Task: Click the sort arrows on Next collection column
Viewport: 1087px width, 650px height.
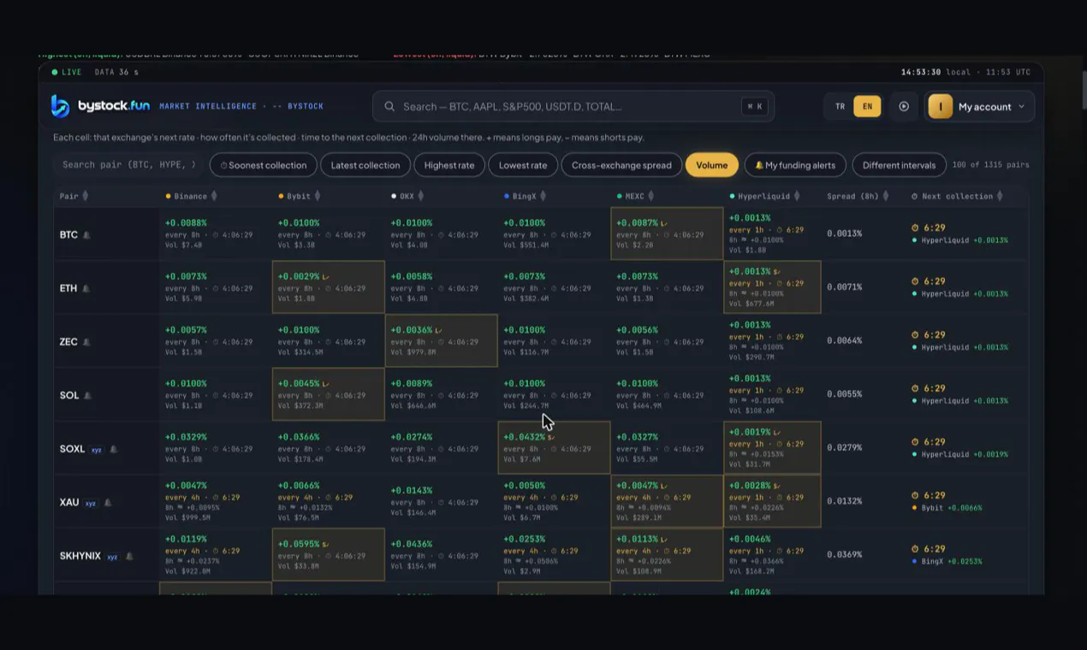Action: pos(1000,196)
